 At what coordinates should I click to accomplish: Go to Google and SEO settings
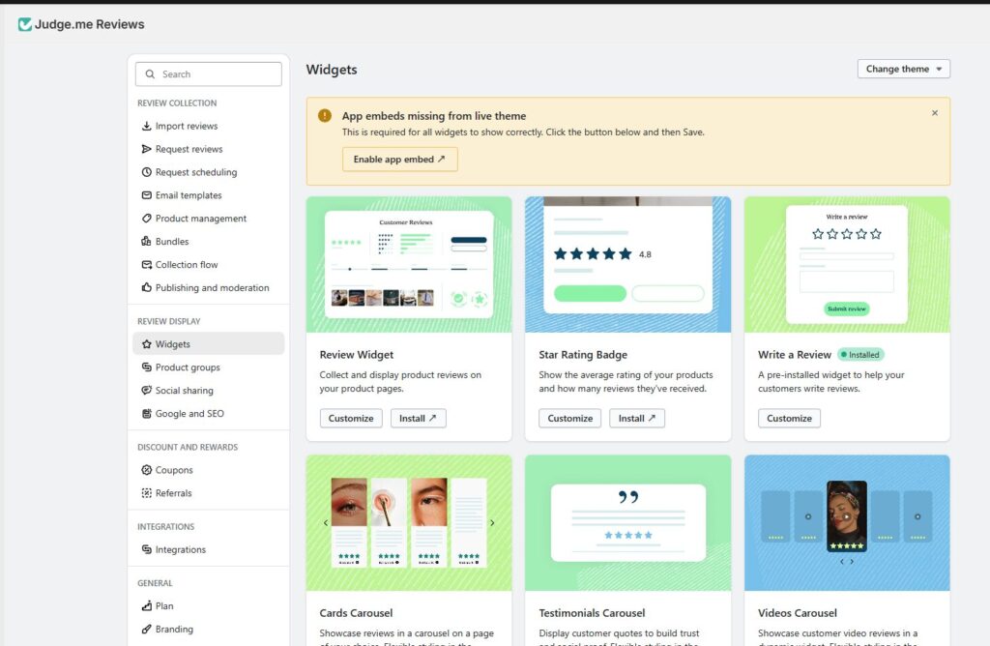[189, 414]
